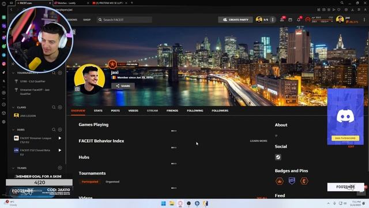Show hidden system tray icons chevron
Screen dimensions: 369x208
(328, 203)
